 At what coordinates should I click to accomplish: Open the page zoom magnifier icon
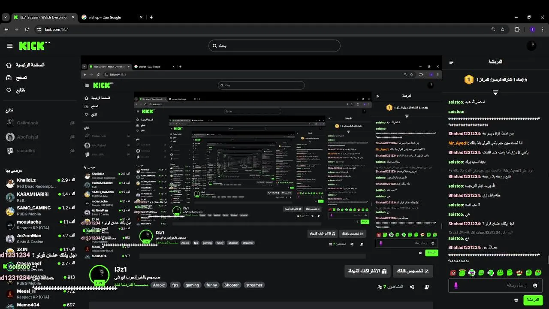(x=493, y=29)
